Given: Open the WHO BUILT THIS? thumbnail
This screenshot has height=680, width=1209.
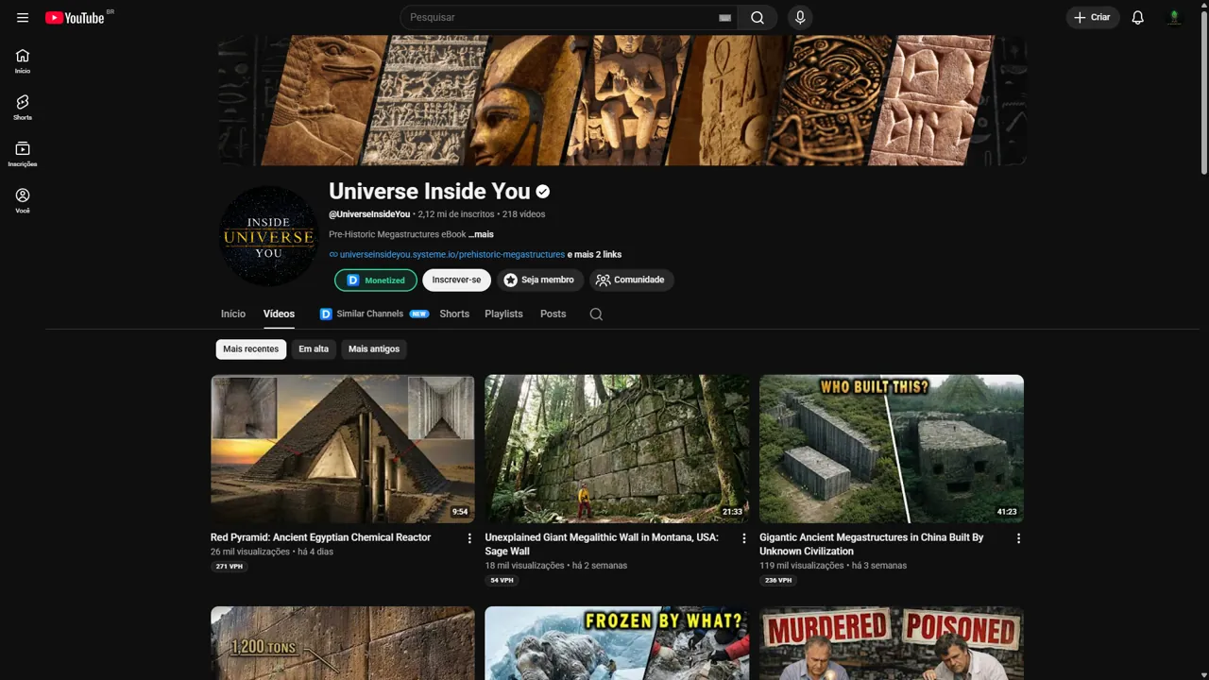Looking at the screenshot, I should pos(892,449).
